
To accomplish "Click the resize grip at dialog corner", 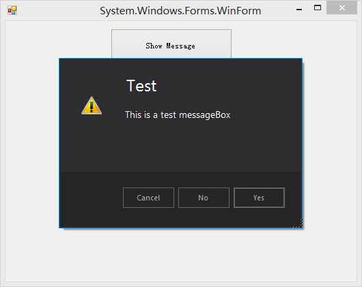I will click(298, 224).
